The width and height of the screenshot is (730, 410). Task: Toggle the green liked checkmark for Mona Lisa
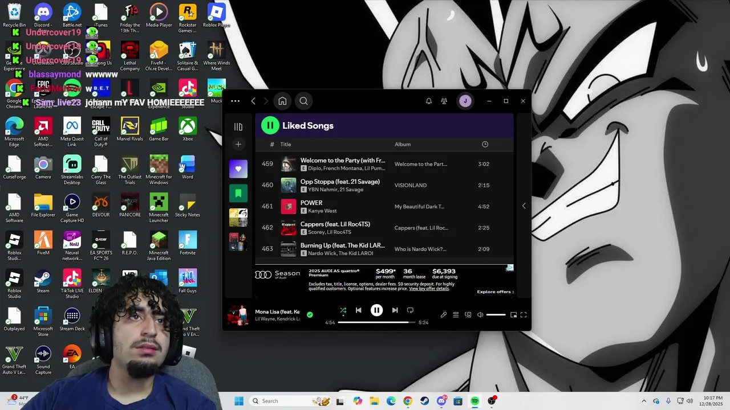pos(310,314)
